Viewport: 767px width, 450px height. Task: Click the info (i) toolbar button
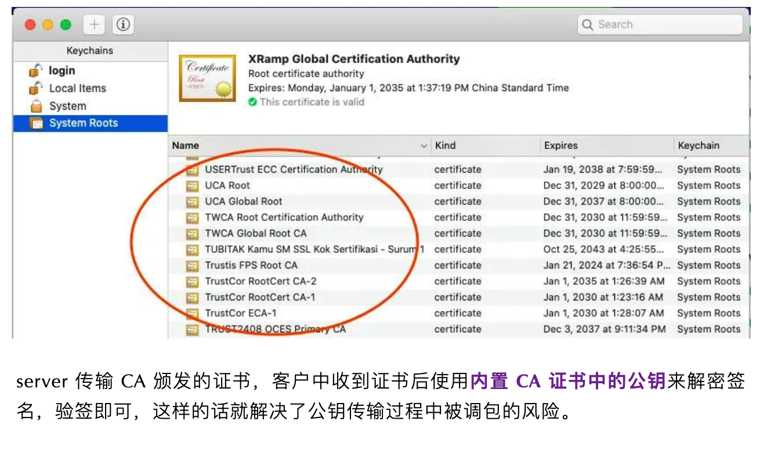(123, 24)
